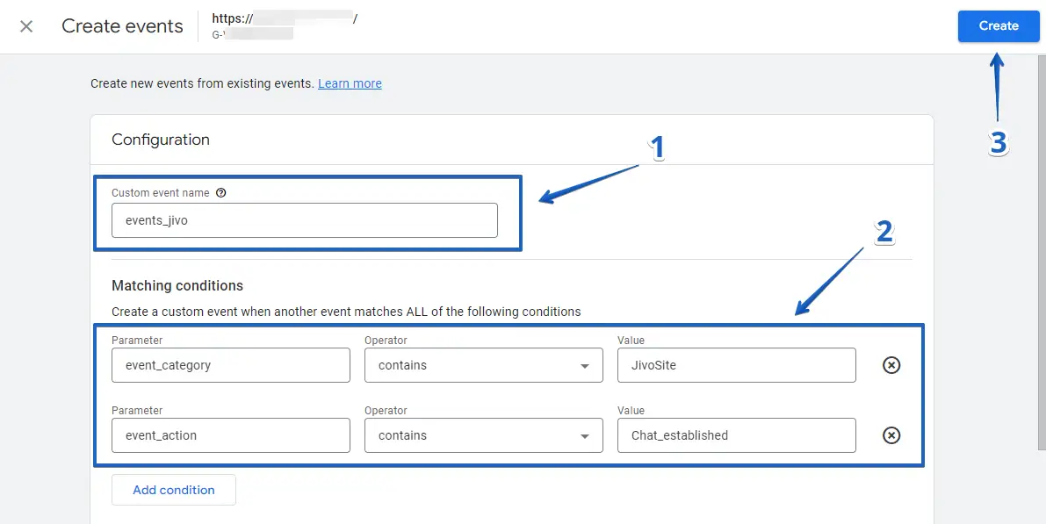Screen dimensions: 1046x524
Task: Open the Learn more link
Action: pos(350,83)
